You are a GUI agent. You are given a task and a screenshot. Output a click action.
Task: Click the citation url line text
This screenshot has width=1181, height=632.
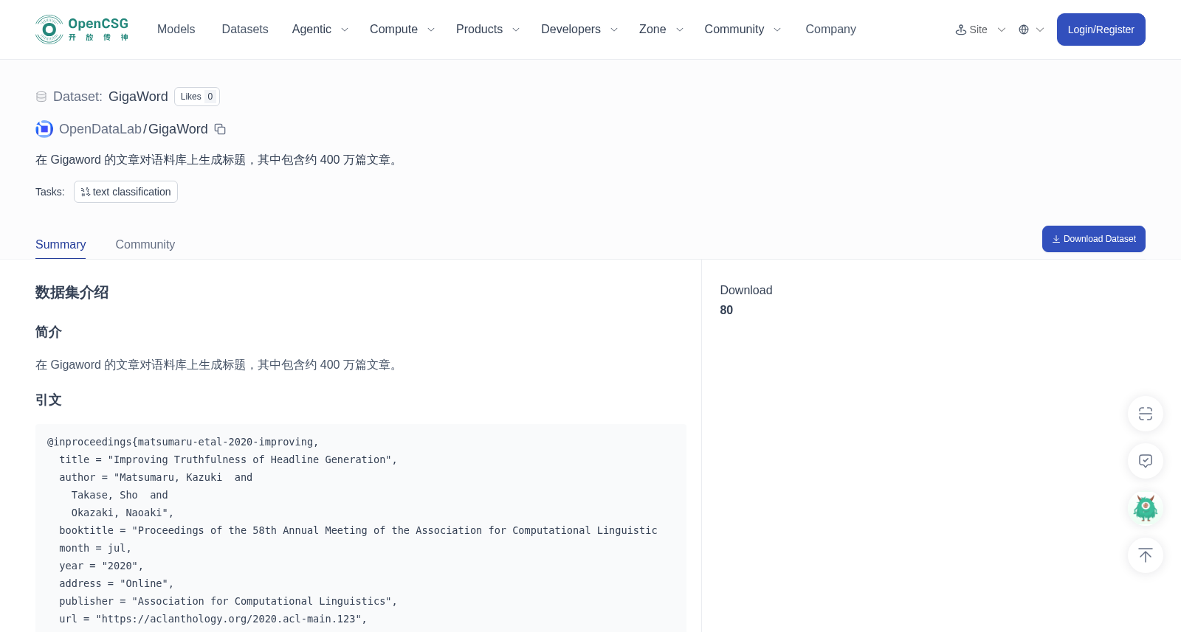click(213, 619)
